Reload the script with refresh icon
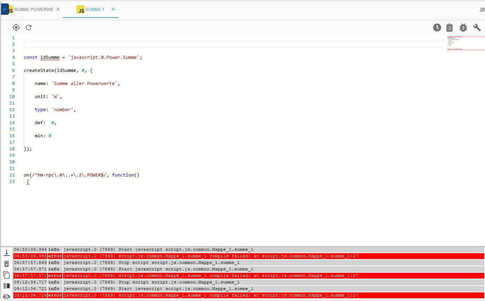 [x=29, y=28]
